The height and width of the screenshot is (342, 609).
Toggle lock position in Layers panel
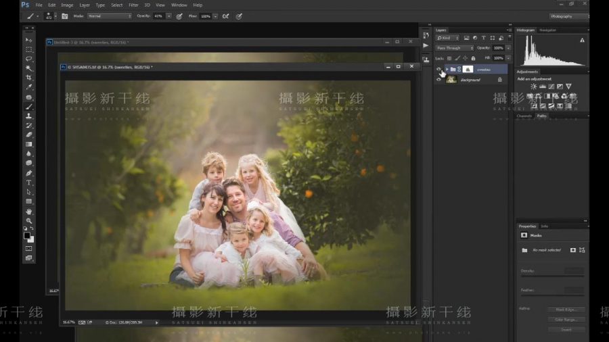(466, 58)
